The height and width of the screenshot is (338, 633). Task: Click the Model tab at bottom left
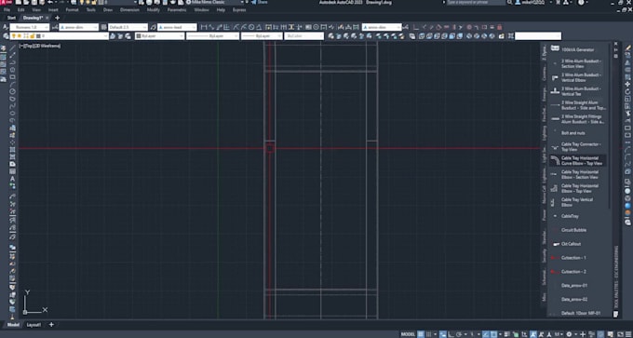(13, 325)
